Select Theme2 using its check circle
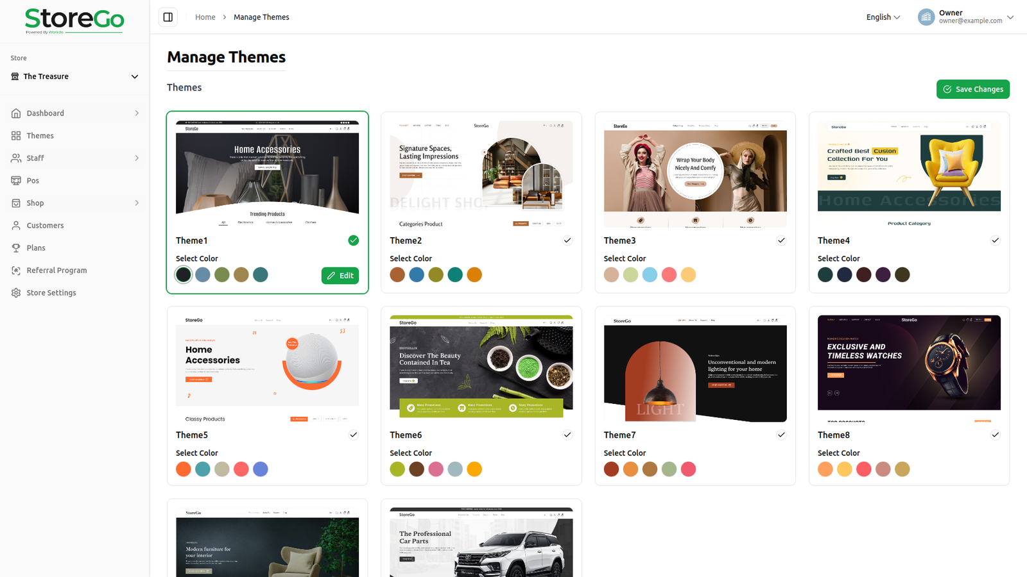Screen dimensions: 1027x577 [x=567, y=240]
